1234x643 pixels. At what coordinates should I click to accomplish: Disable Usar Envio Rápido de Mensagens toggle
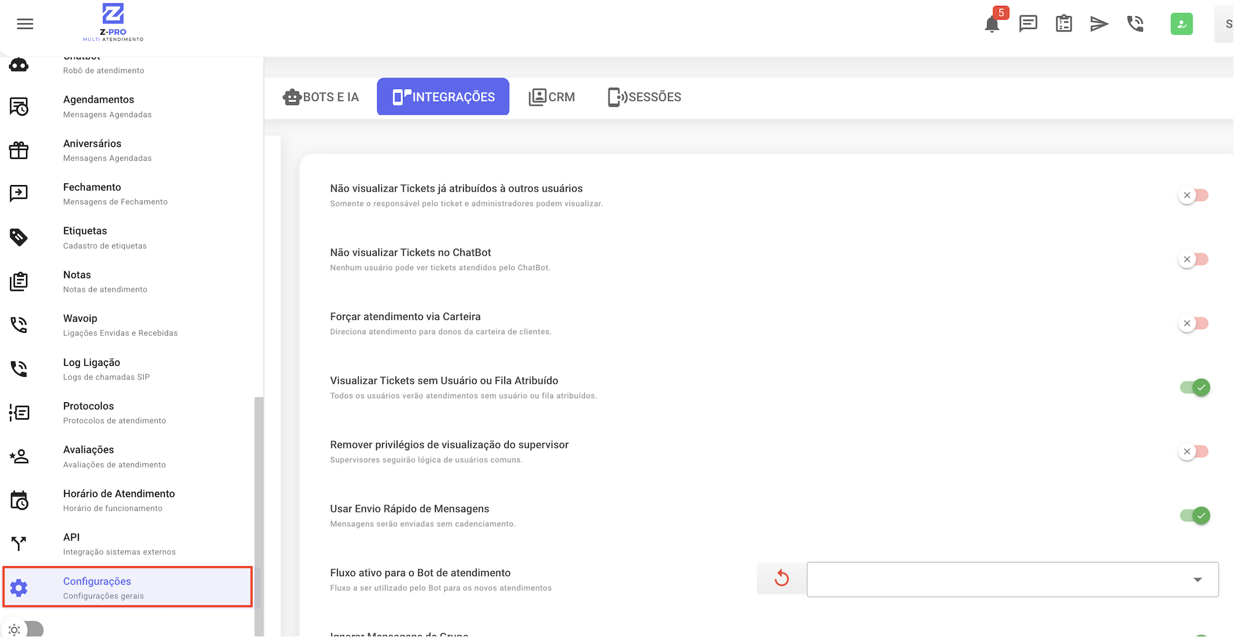[1195, 515]
